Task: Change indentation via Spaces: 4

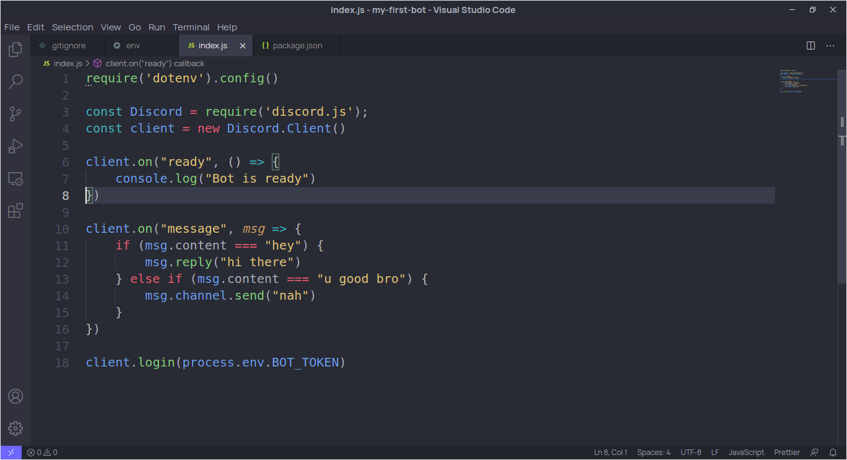Action: [x=654, y=453]
